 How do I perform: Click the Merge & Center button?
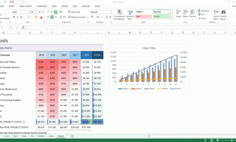pyautogui.click(x=77, y=17)
